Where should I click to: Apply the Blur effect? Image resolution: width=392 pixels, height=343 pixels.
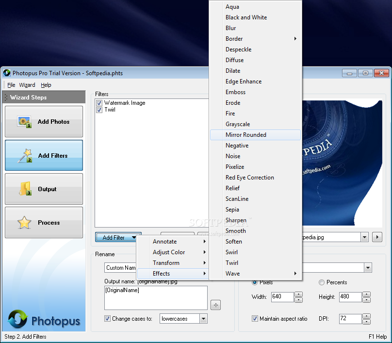pos(255,28)
